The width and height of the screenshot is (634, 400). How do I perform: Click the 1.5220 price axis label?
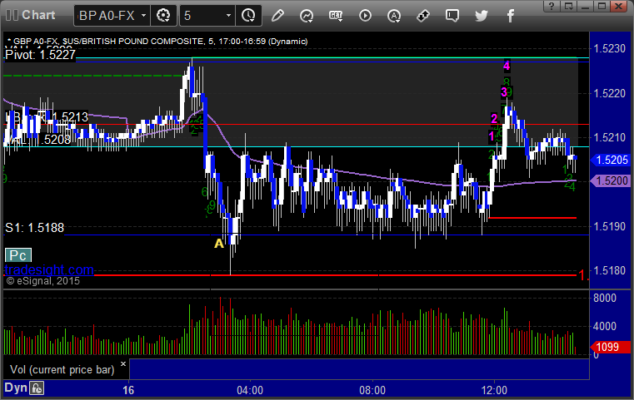pyautogui.click(x=609, y=94)
